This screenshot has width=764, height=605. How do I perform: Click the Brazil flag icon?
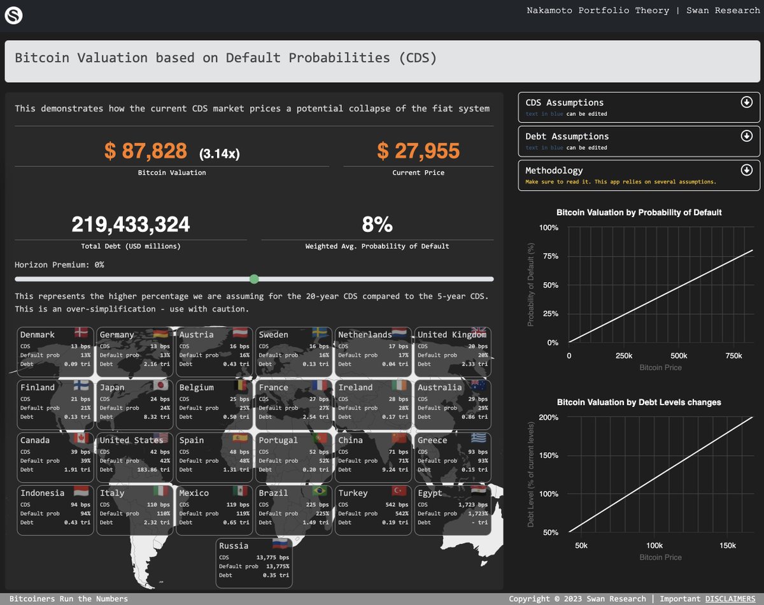coord(320,491)
